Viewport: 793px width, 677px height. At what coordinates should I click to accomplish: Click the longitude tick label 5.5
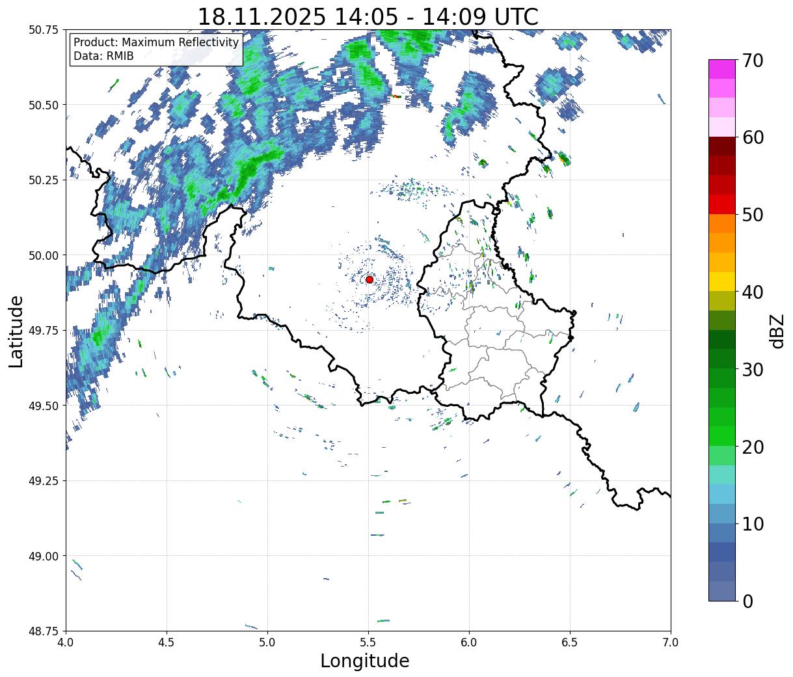click(368, 642)
